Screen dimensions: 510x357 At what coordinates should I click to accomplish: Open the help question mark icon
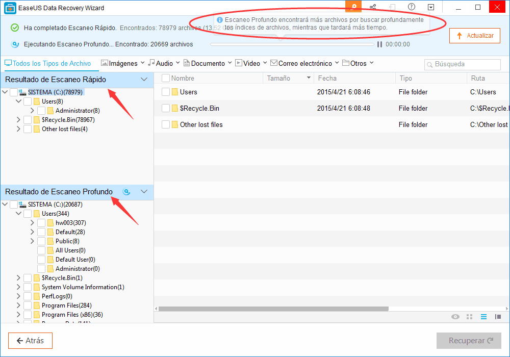point(412,7)
